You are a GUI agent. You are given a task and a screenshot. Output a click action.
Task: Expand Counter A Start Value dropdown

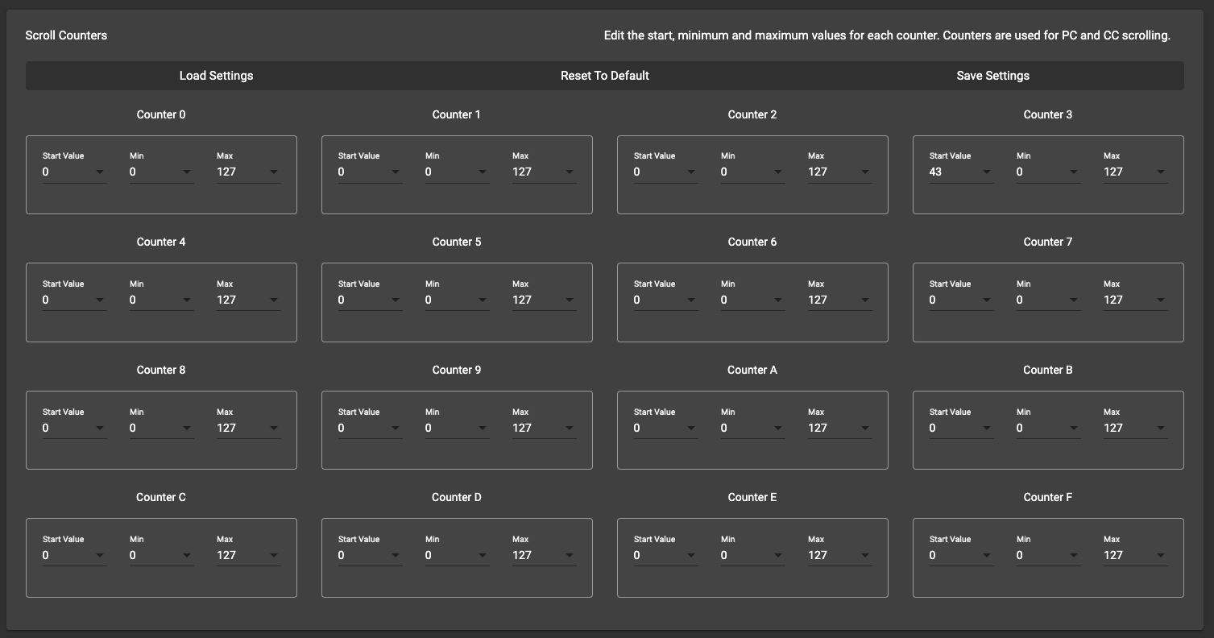coord(665,429)
